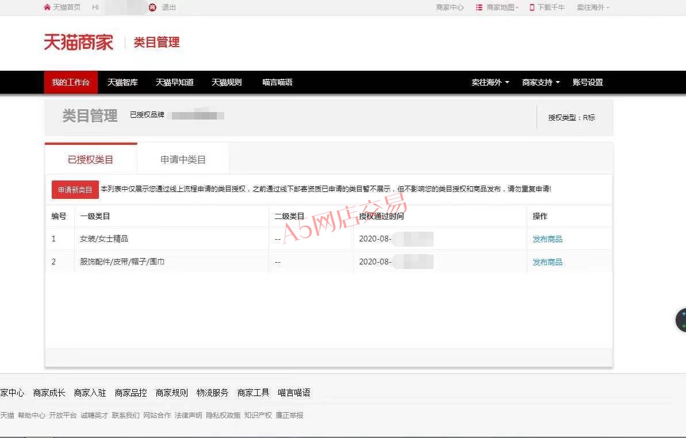Click the 廉正举报 footer link
The image size is (686, 438).
tap(289, 415)
